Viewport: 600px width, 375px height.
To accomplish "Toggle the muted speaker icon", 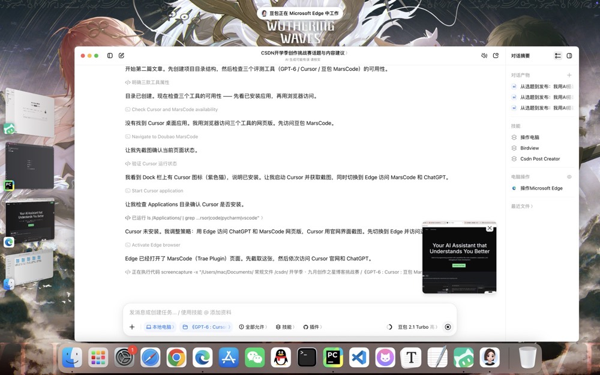I will tap(484, 55).
